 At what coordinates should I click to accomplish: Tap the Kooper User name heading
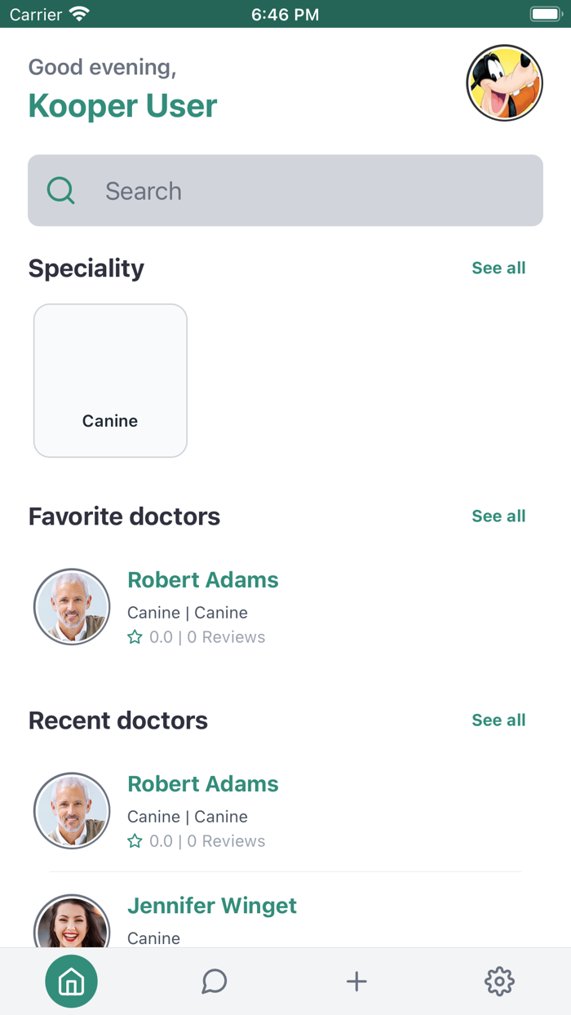(123, 106)
